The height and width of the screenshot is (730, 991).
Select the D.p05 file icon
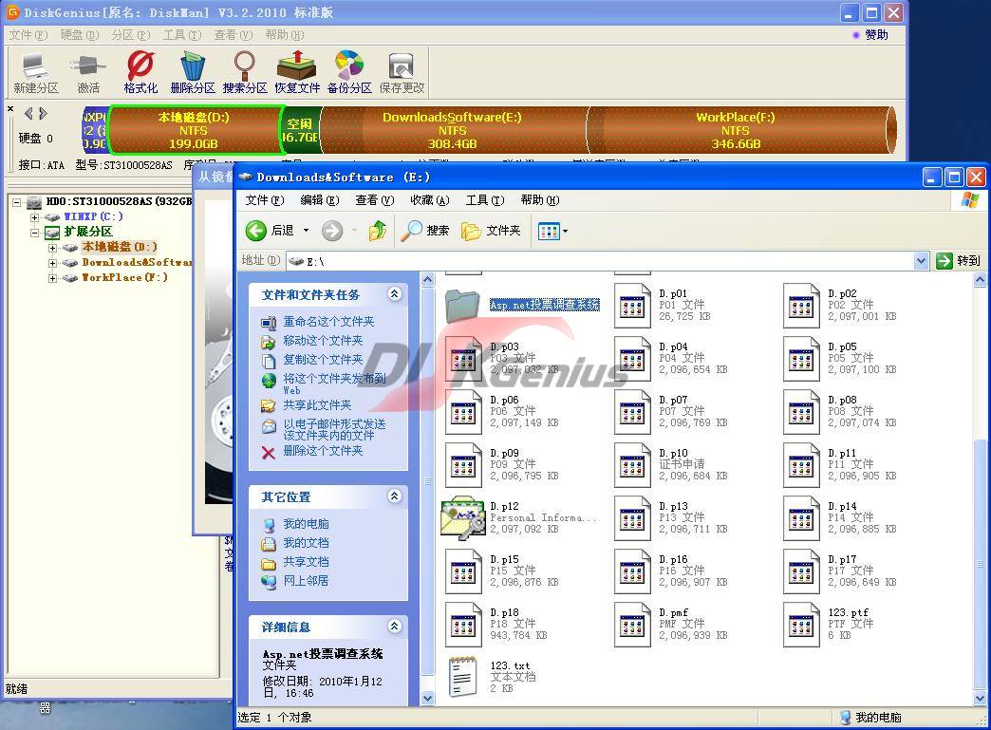(801, 359)
